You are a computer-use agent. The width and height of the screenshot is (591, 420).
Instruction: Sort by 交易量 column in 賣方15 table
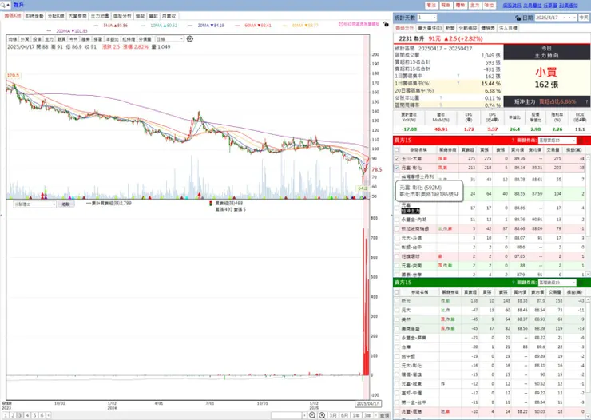pyautogui.click(x=555, y=292)
